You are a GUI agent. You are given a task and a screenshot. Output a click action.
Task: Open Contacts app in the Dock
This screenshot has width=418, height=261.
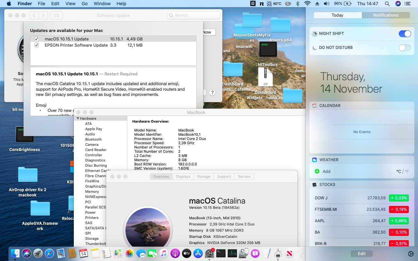(72, 253)
